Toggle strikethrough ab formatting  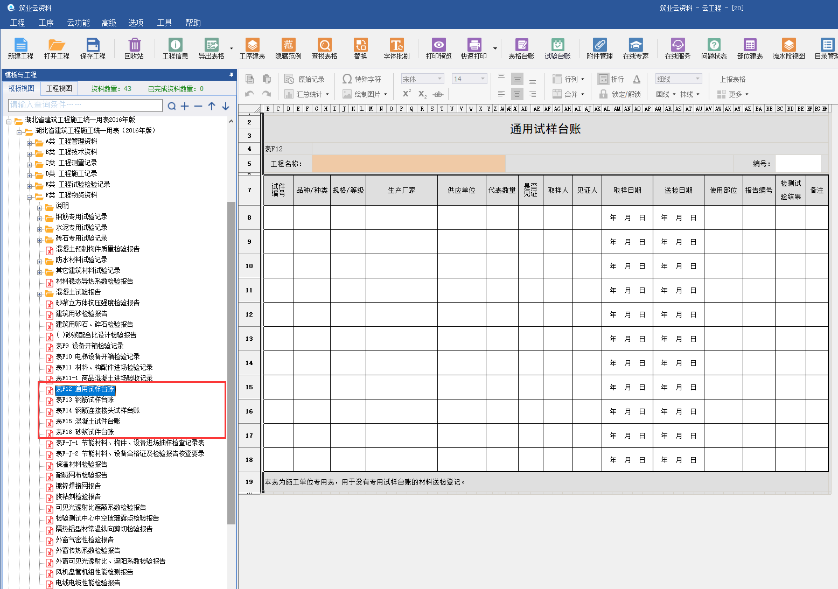pyautogui.click(x=438, y=94)
